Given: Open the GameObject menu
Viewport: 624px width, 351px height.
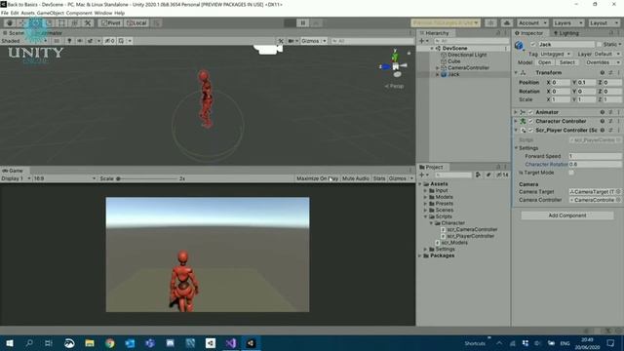Looking at the screenshot, I should pyautogui.click(x=51, y=13).
